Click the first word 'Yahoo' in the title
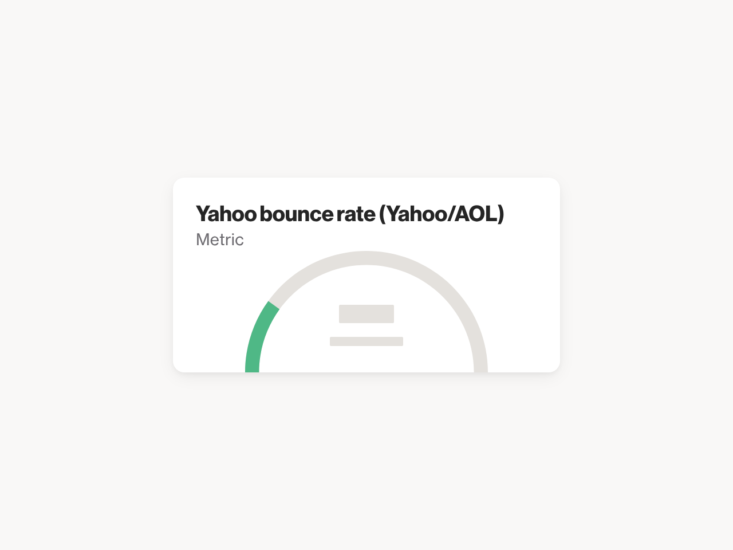 tap(226, 214)
